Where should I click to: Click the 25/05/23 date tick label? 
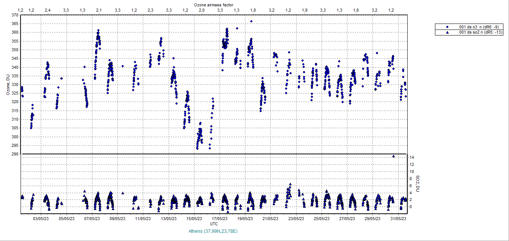[x=322, y=219]
